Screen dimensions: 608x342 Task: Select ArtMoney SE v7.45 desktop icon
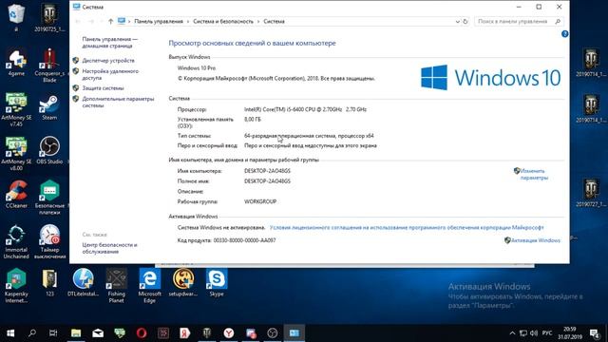click(x=16, y=110)
